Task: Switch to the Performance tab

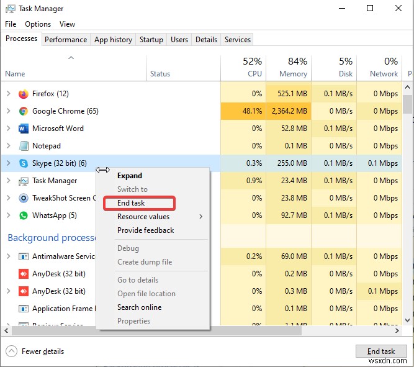Action: (66, 40)
